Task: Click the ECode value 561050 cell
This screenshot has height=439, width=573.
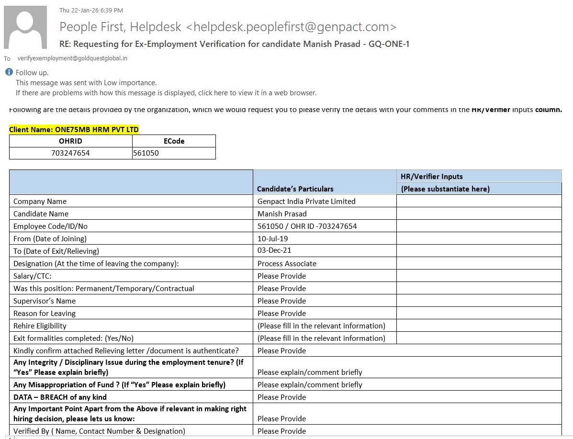Action: pos(174,153)
